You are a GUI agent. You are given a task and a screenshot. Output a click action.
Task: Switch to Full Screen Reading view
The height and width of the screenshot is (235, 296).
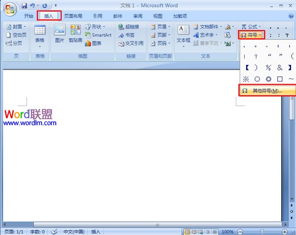click(x=194, y=232)
